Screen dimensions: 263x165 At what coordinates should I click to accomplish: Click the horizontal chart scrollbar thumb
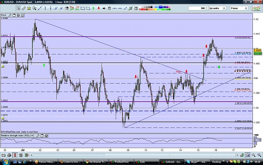point(170,155)
